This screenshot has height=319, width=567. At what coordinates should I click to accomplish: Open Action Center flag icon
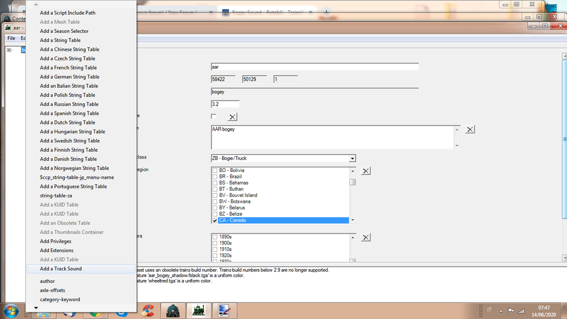pos(511,311)
